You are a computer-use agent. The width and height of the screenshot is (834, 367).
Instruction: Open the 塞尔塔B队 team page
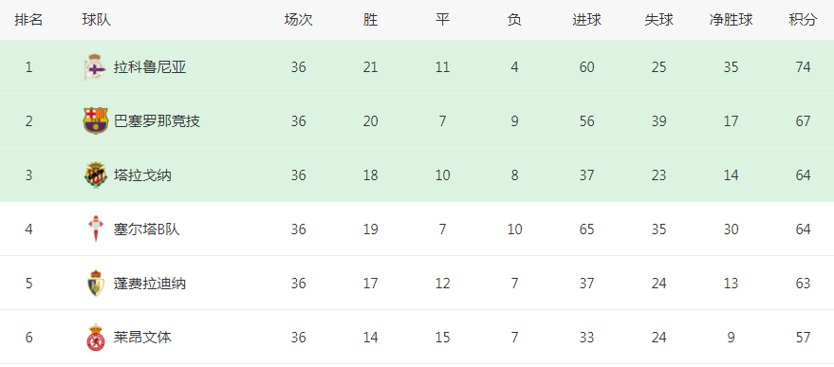pos(147,229)
